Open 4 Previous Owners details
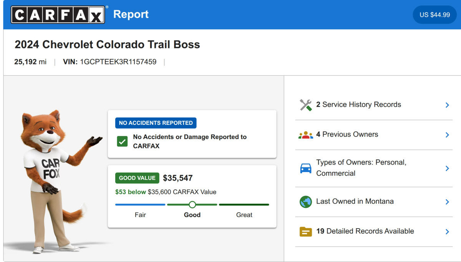Viewport: 461px width, 262px height. [x=374, y=135]
